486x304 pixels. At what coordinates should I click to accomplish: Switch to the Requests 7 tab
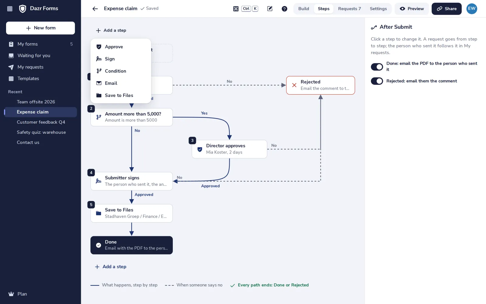[x=349, y=9]
